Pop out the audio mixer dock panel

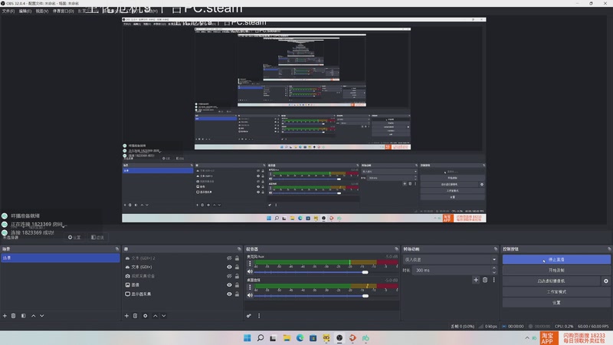coord(396,248)
